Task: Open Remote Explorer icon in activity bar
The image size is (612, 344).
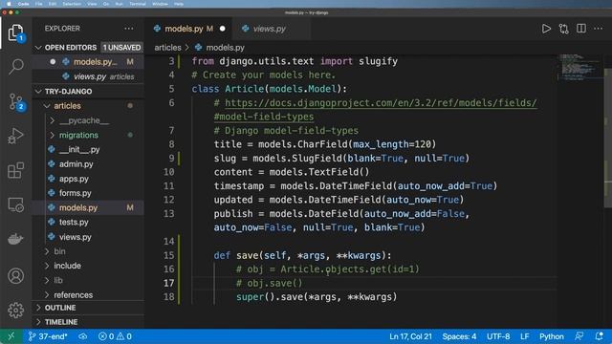Action: pos(15,204)
